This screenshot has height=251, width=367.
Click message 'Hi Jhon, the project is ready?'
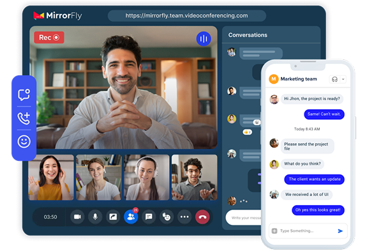pyautogui.click(x=312, y=99)
